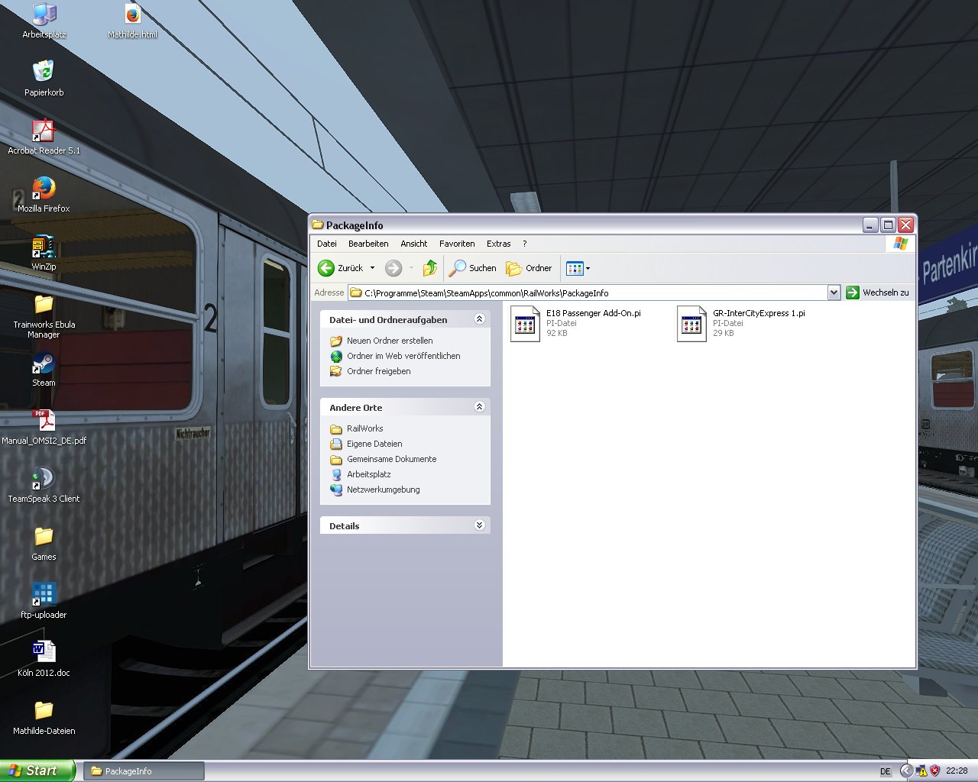Open the forward history dropdown arrow

point(411,268)
